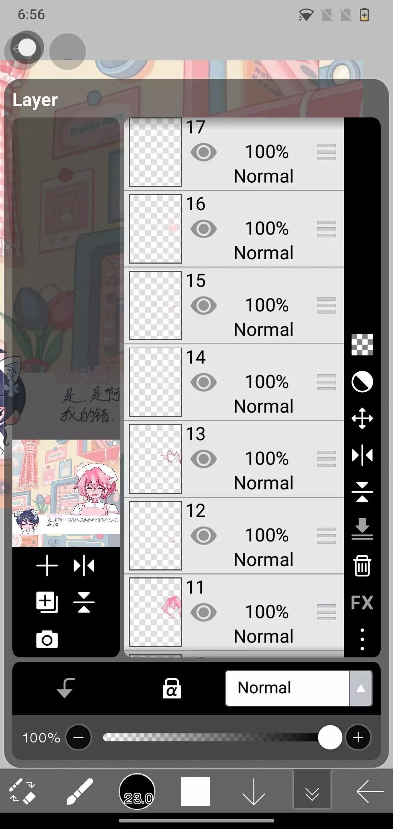Decrease opacity with the minus button
Viewport: 393px width, 829px height.
click(78, 737)
